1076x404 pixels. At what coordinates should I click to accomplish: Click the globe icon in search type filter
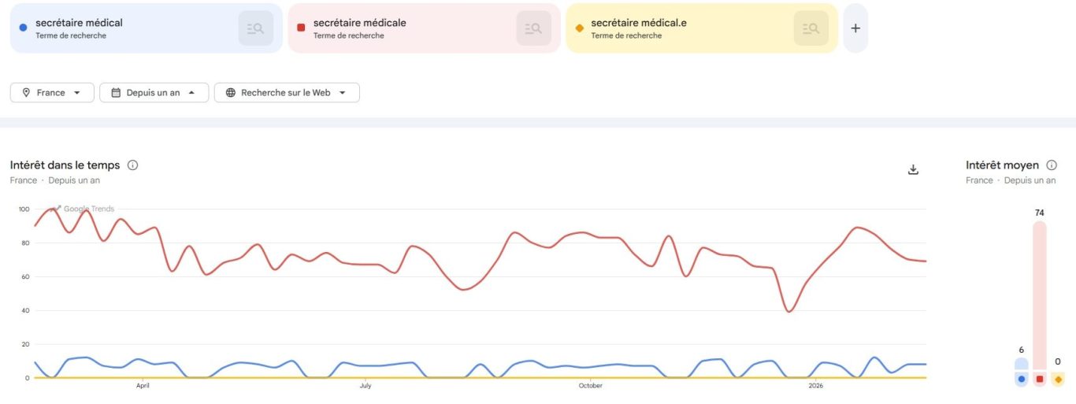231,93
